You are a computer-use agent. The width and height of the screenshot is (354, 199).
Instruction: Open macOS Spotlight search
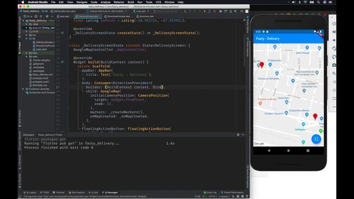319,2
